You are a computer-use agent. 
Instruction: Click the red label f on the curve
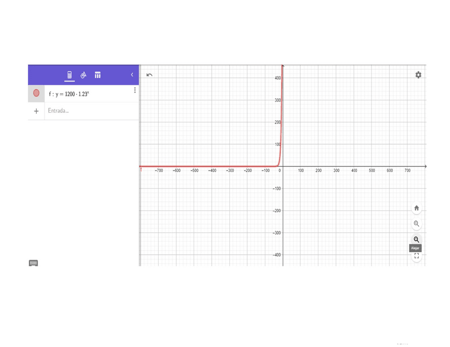pos(141,170)
